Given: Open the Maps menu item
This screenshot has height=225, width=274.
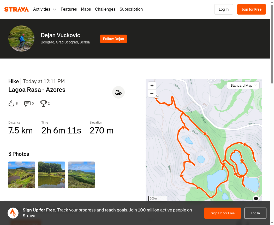Looking at the screenshot, I should 86,9.
